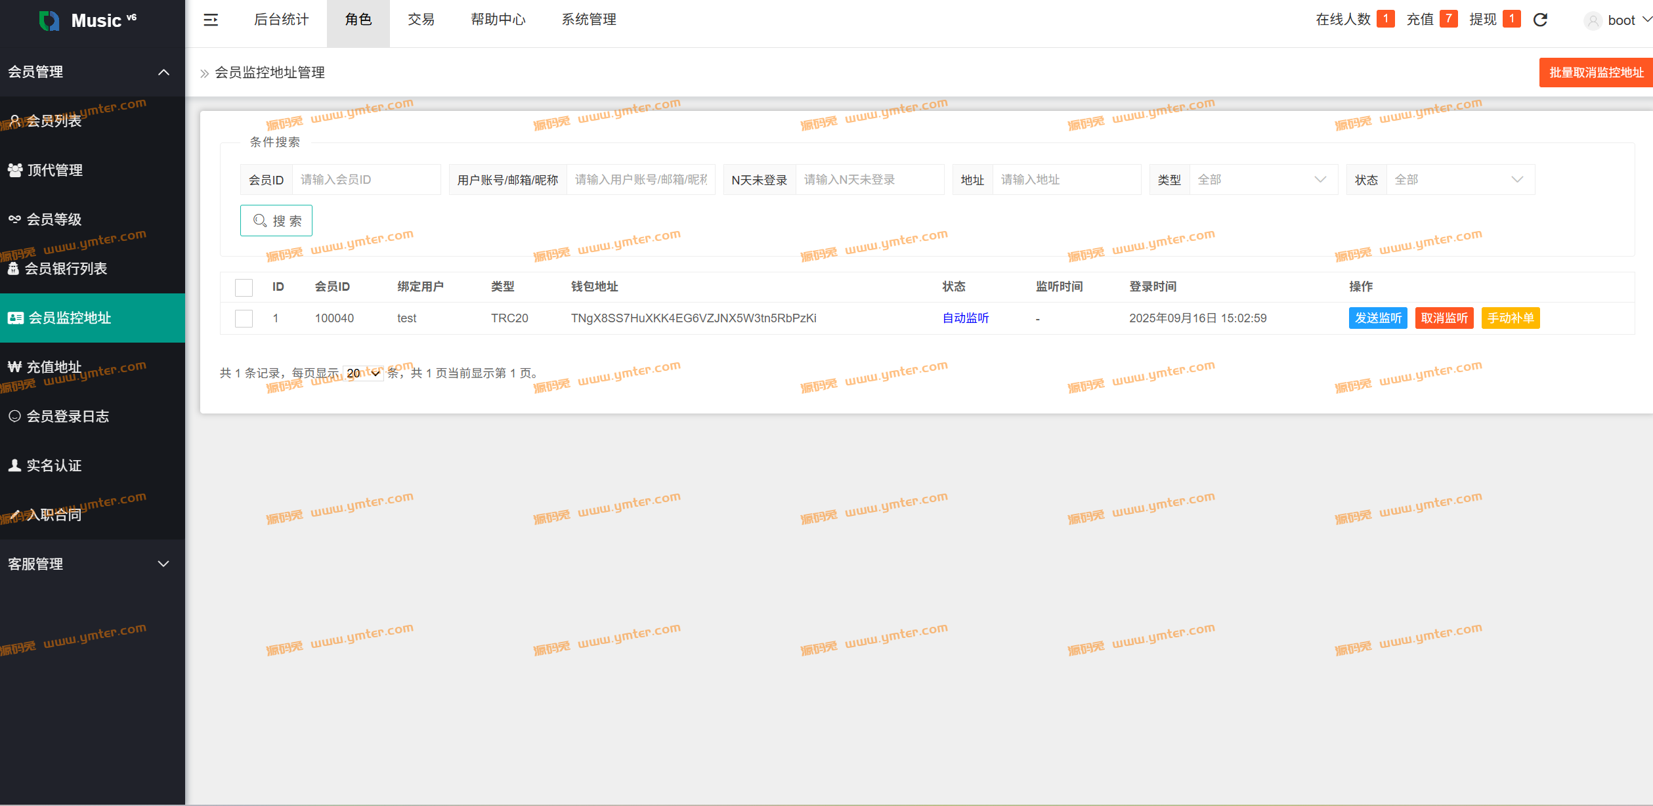Open 顶代管理 via its group icon
Screen dimensions: 1653x806
click(15, 170)
